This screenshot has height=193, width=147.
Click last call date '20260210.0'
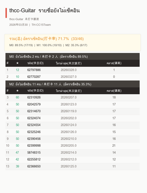coord(68,139)
